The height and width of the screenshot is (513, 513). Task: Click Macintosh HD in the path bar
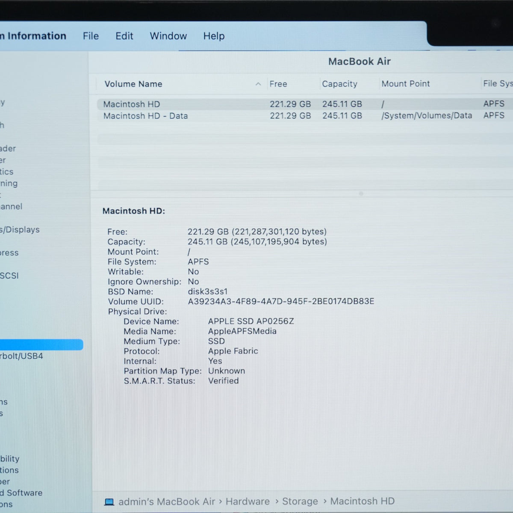click(x=363, y=501)
